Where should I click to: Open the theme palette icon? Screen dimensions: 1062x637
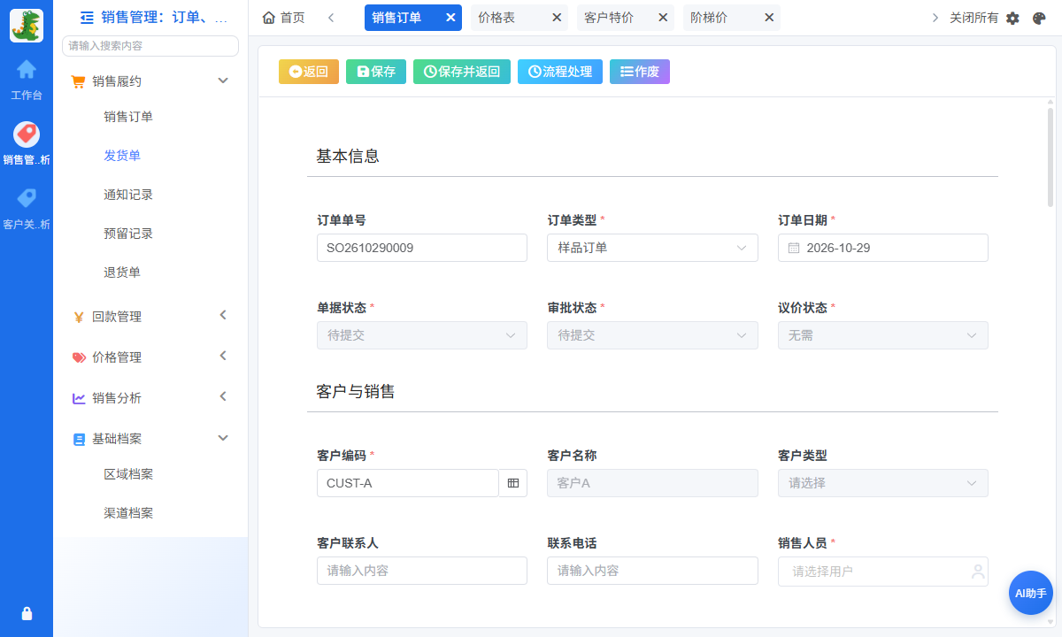1039,18
